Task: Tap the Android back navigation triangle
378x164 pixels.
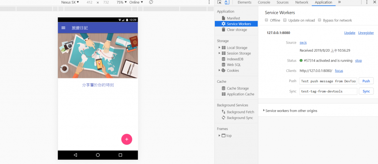Action: click(x=75, y=155)
